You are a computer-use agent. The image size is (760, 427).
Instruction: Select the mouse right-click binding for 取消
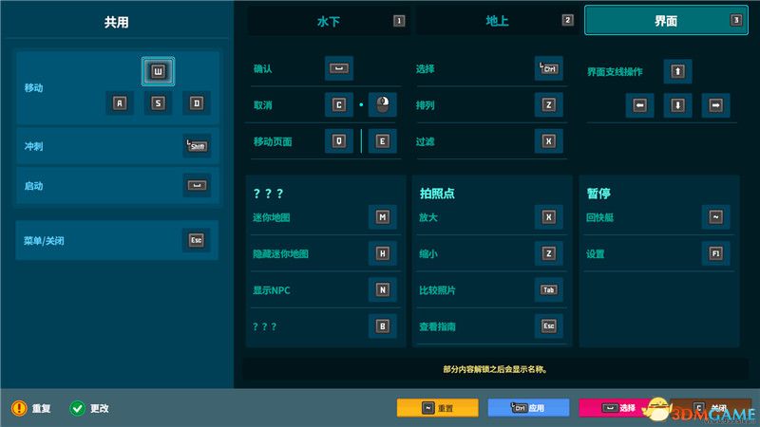click(383, 104)
